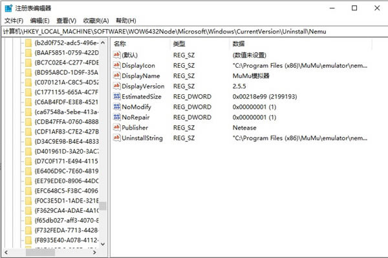
Task: Select the DisplayName value icon
Action: pyautogui.click(x=116, y=76)
